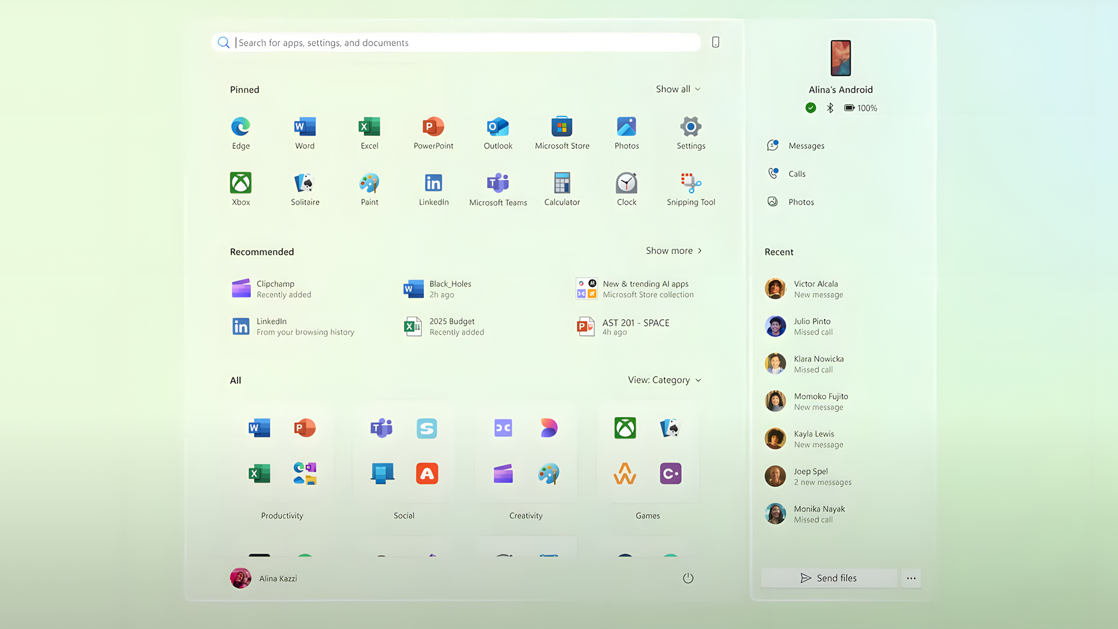Open Kayla Lewis's new message
Viewport: 1118px width, 629px height.
point(804,439)
